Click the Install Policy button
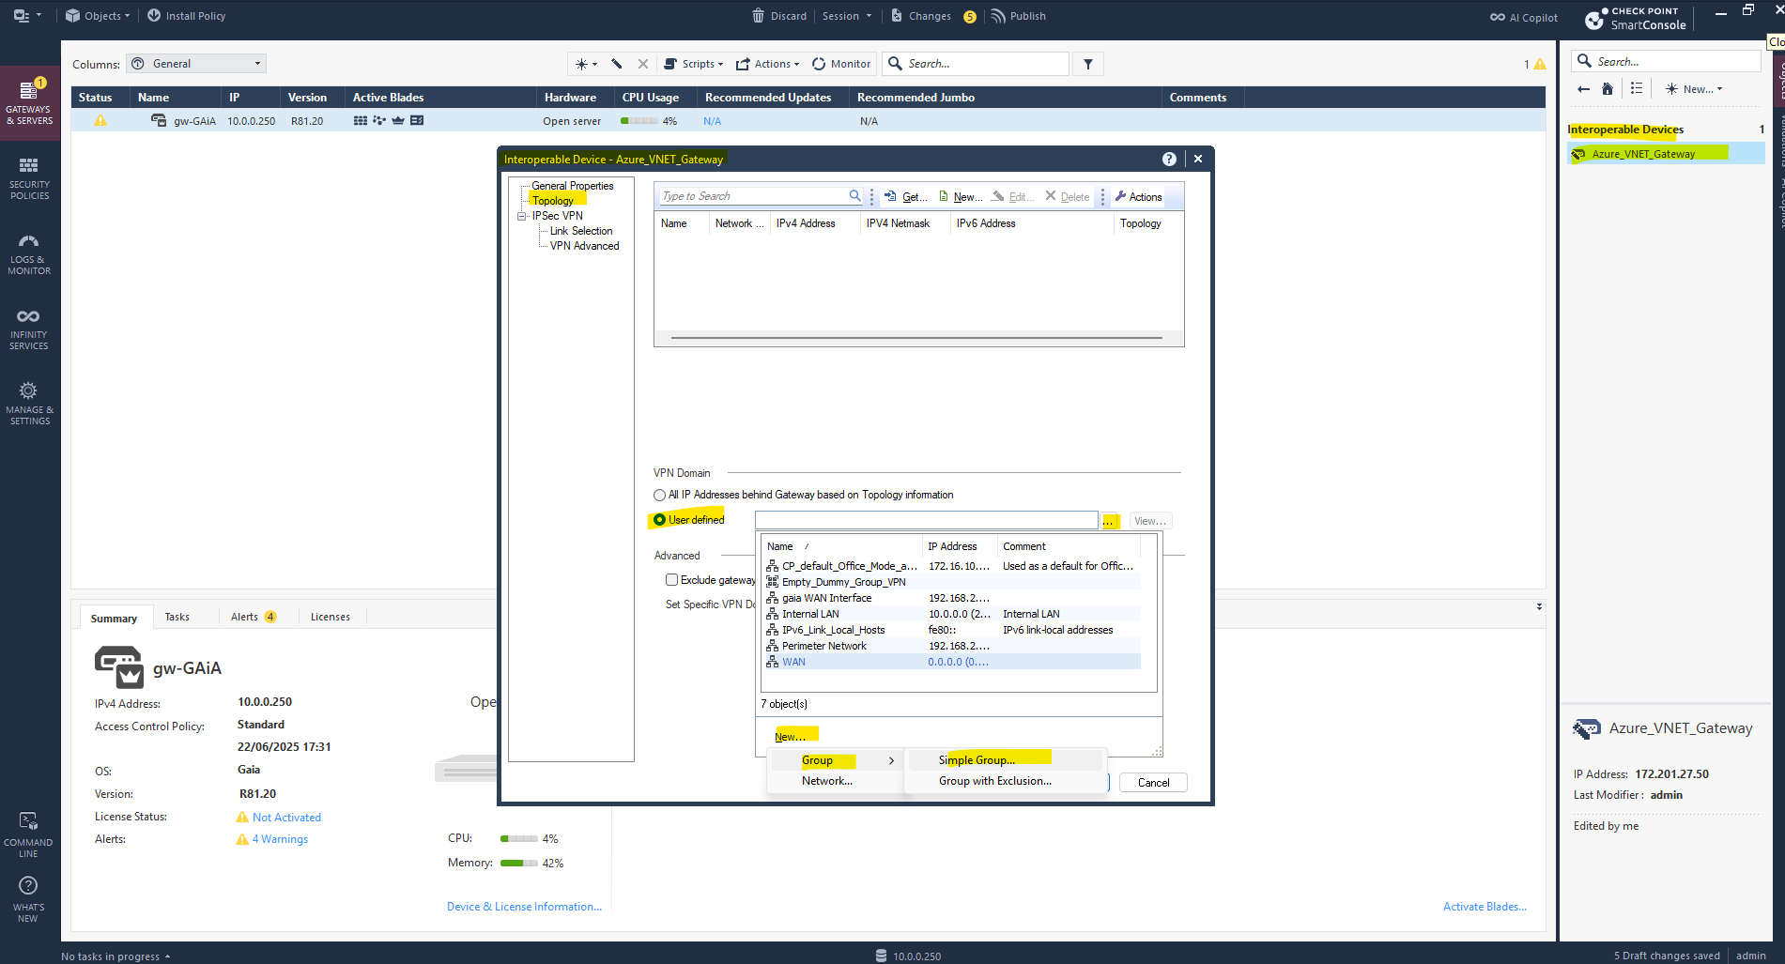This screenshot has height=964, width=1785. pos(186,16)
